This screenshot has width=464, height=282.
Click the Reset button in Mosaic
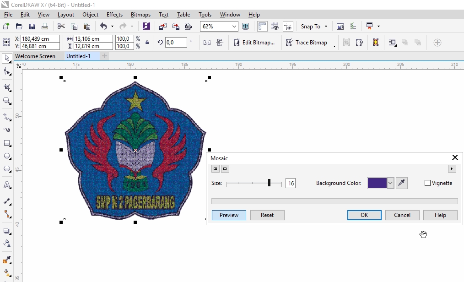click(x=267, y=215)
